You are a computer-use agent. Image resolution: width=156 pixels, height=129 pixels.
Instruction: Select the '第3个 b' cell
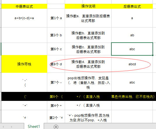(x=56, y=35)
